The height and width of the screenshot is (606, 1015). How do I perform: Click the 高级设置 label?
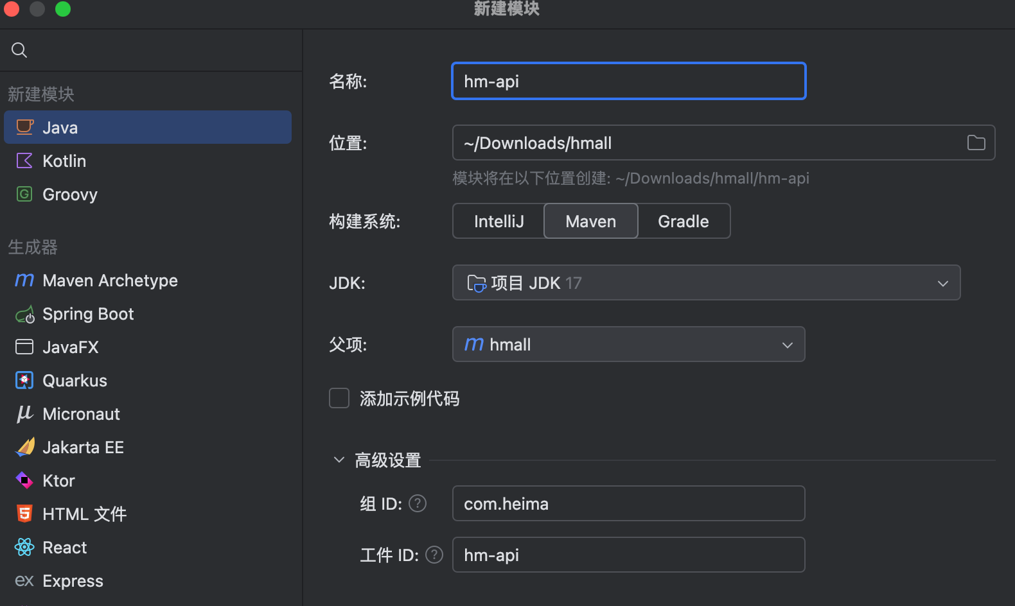(x=388, y=460)
